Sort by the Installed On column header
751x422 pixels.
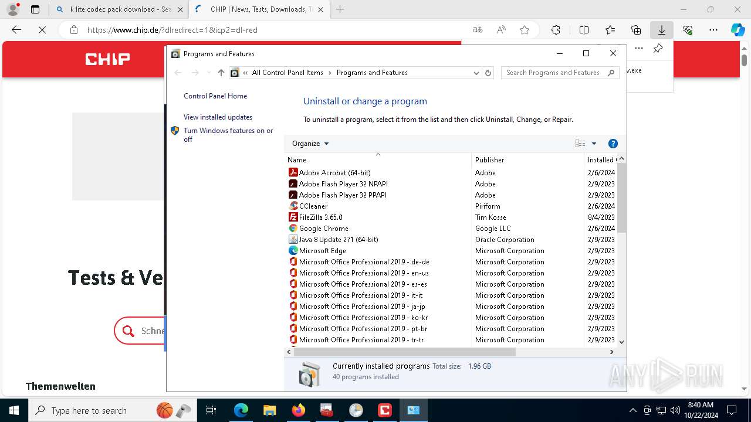click(x=601, y=159)
